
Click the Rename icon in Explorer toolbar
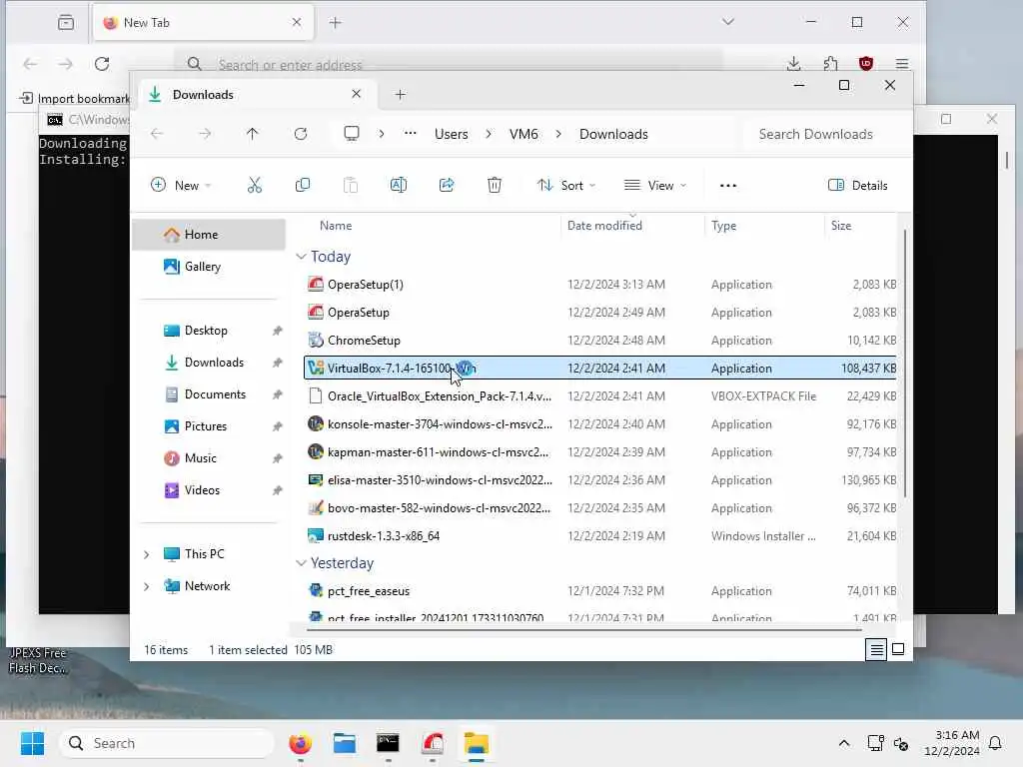pos(398,185)
